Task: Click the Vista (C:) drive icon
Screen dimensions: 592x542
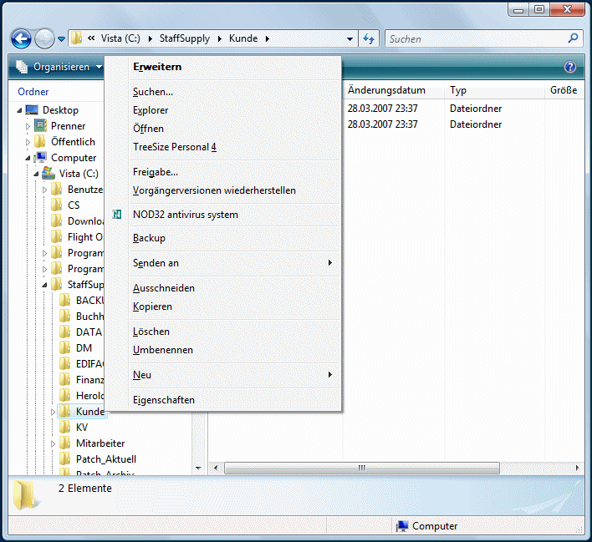Action: (x=48, y=174)
